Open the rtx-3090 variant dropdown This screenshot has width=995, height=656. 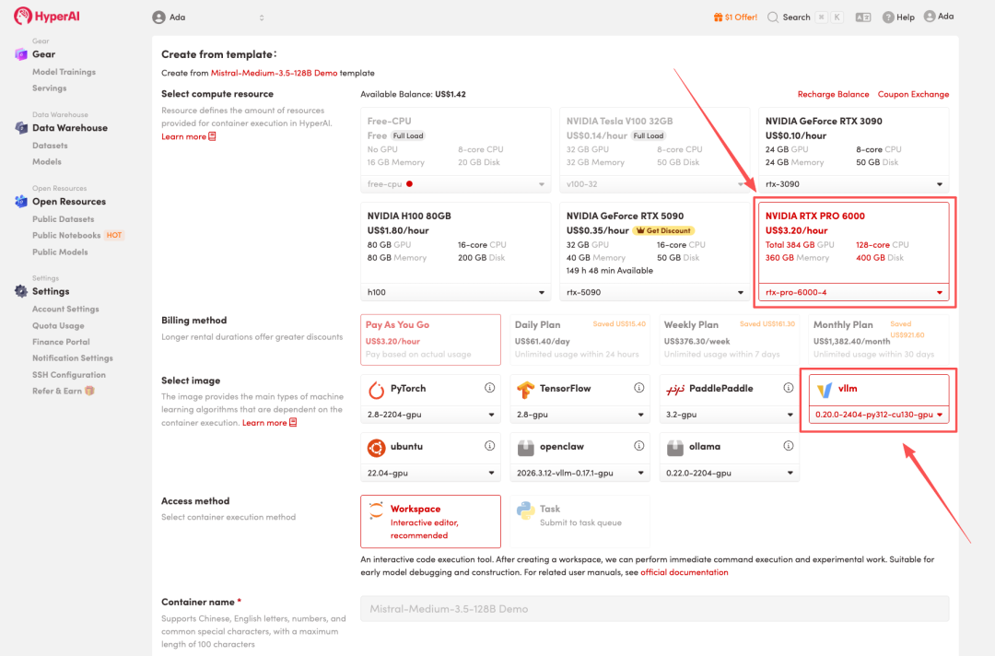pos(853,184)
